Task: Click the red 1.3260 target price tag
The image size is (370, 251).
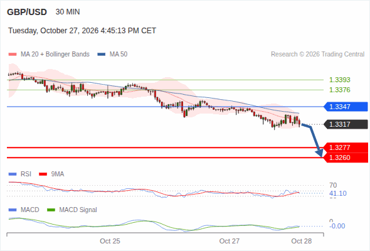Action: pos(346,158)
